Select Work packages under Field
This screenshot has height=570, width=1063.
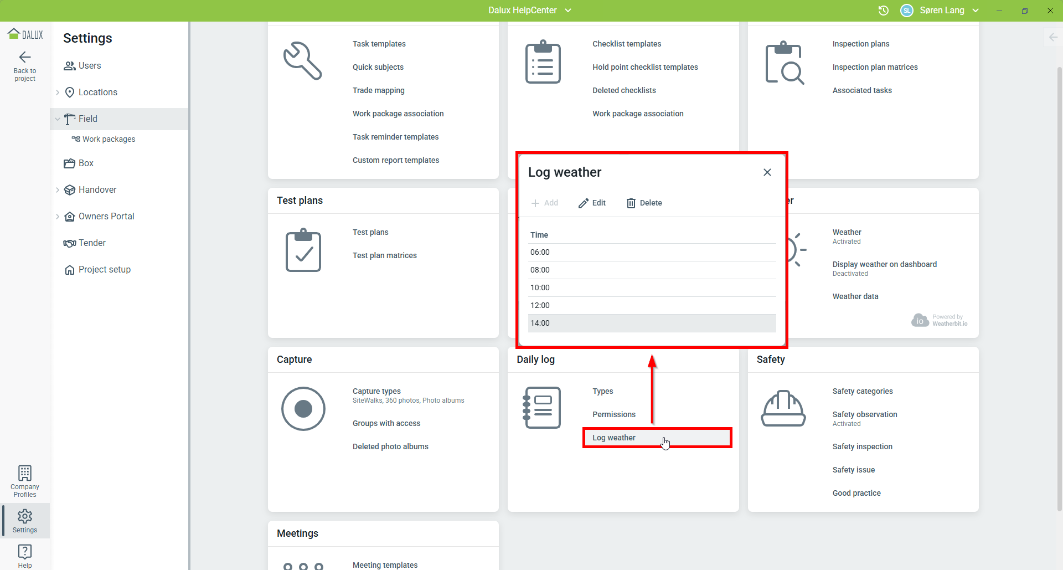click(109, 139)
